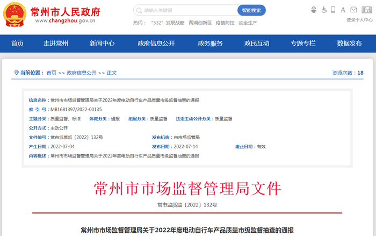Open the 首页 navigation menu item
The image size is (376, 236).
[17, 44]
